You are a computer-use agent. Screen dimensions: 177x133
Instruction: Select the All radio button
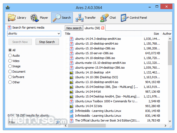click(x=10, y=50)
